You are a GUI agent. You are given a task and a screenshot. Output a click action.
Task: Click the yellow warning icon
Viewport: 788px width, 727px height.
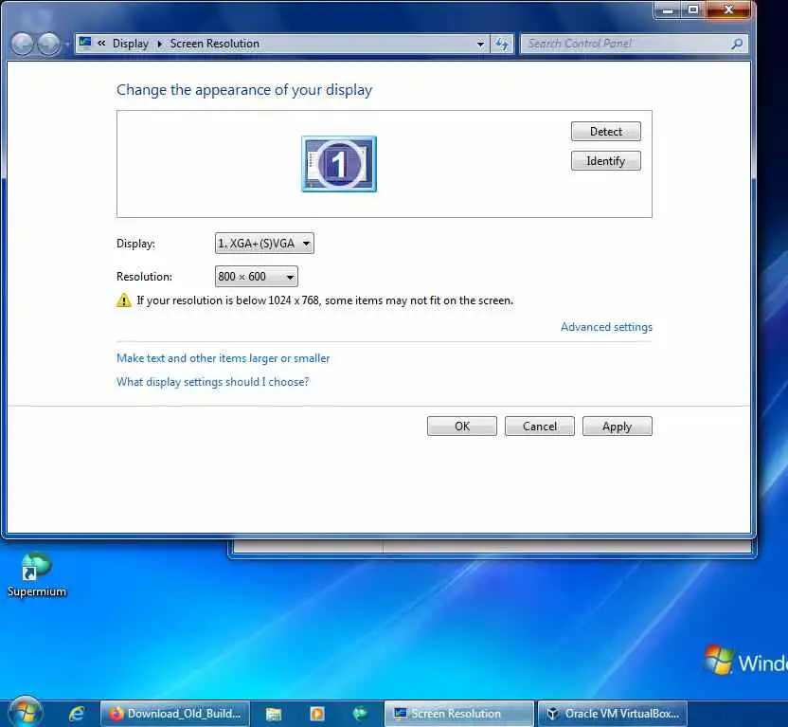[124, 300]
